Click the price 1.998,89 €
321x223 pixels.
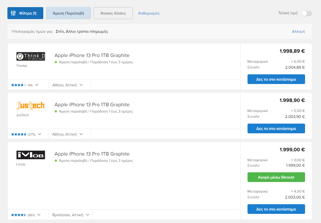(x=292, y=51)
